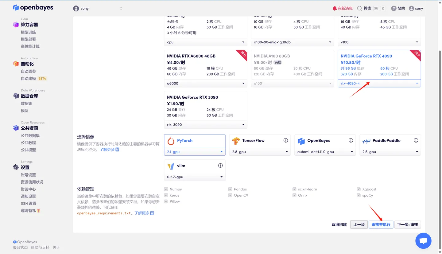This screenshot has width=442, height=254.
Task: Toggle the OpenCV checkbox
Action: pos(230,195)
